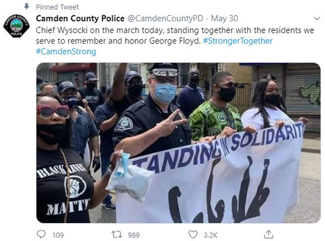
Task: Open the #CamdenStrong hashtag
Action: coord(66,52)
